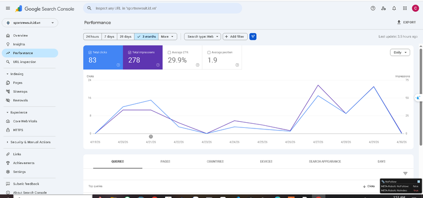423x198 pixels.
Task: Click the EXPORT button
Action: coord(406,23)
